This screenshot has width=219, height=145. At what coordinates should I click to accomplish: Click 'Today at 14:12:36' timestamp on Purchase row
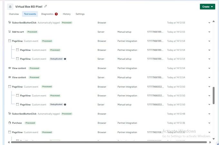tap(176, 123)
